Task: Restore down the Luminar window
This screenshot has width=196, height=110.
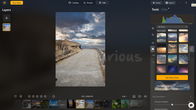Action: tap(186, 3)
